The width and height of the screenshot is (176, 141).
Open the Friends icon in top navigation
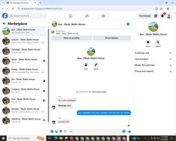[x=87, y=16]
